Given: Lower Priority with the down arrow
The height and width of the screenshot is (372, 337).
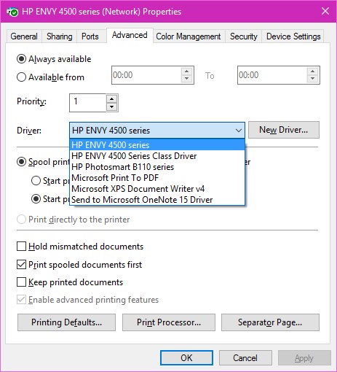Looking at the screenshot, I should [111, 106].
